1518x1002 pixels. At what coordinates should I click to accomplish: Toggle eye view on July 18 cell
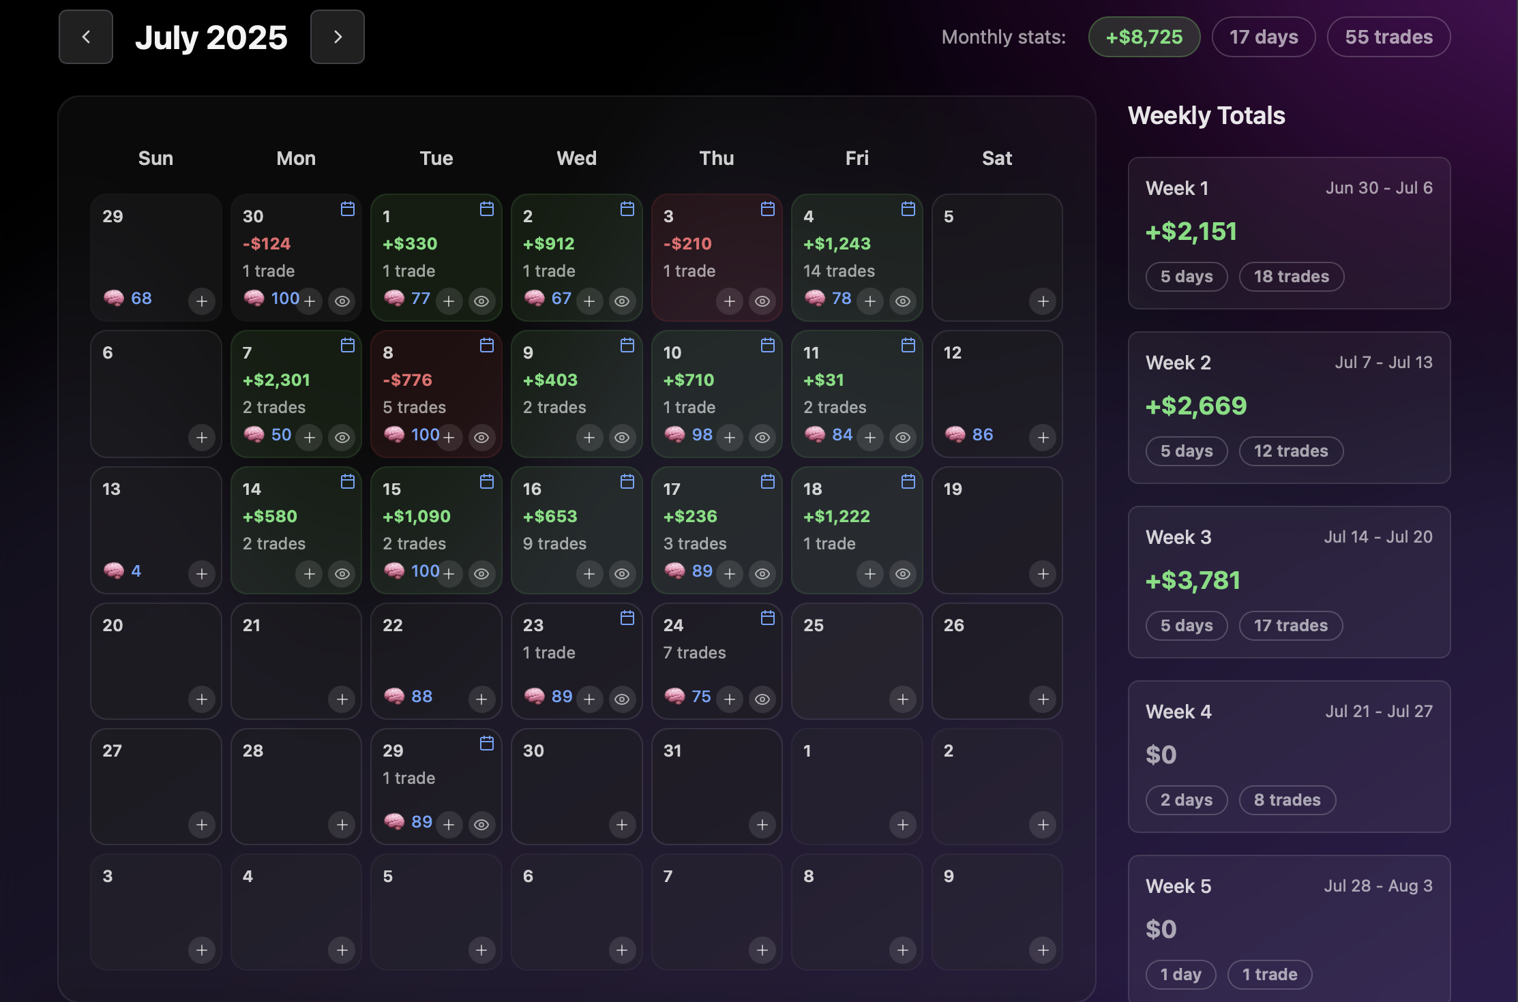tap(903, 574)
